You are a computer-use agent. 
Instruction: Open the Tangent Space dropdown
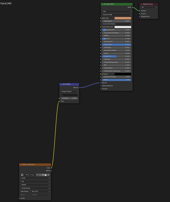click(x=69, y=92)
